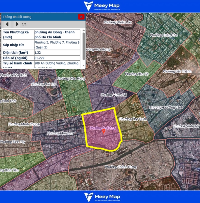This screenshot has height=203, width=200.
Task: Click the Meey Map logo in bottom banner
Action: point(102,197)
